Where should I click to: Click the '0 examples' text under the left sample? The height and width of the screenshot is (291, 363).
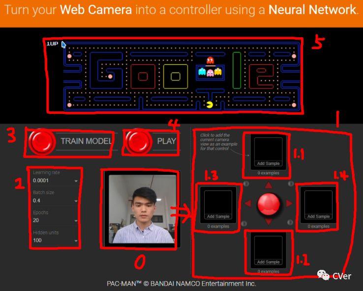218,226
